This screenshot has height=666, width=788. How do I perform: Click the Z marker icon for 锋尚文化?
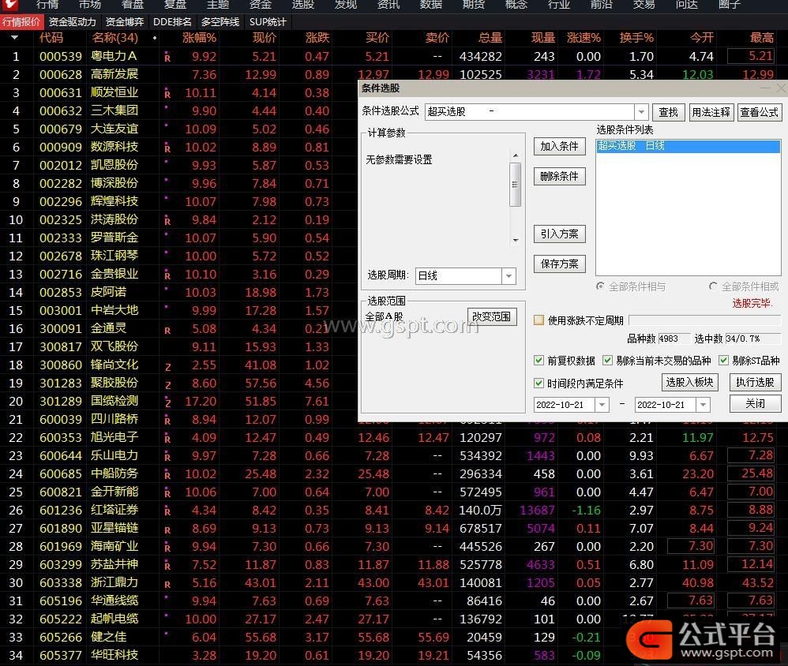click(167, 367)
